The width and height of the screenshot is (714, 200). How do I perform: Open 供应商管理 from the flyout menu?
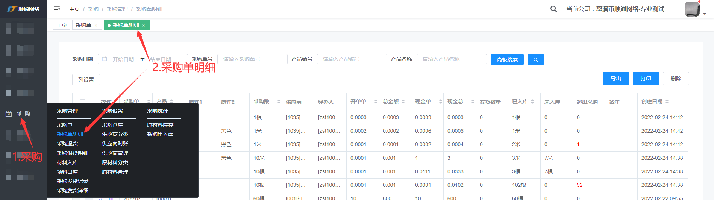[x=115, y=153]
